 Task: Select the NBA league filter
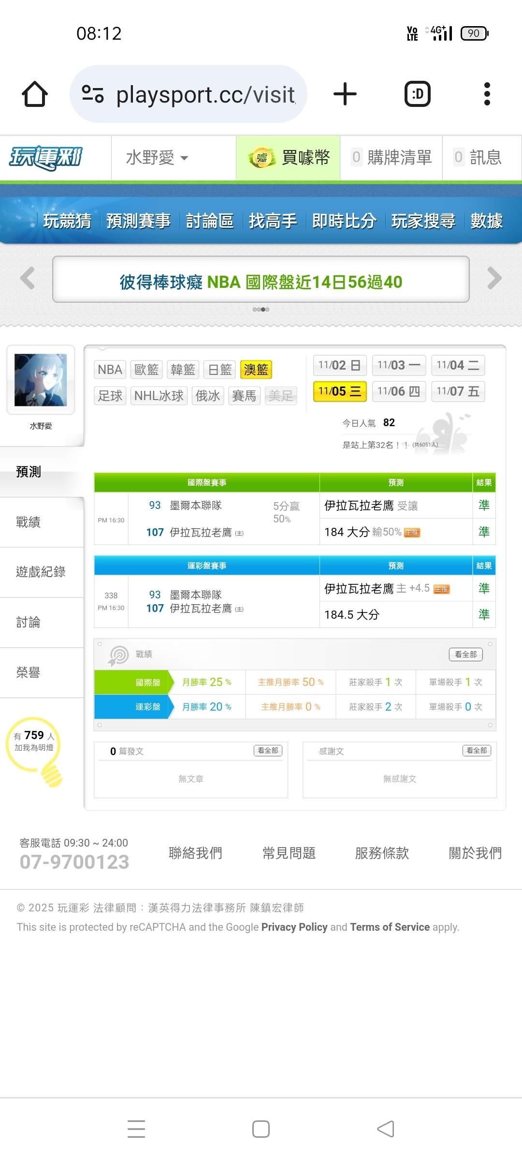pos(110,370)
